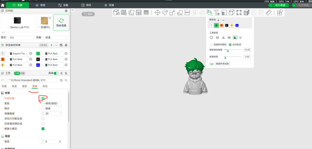Open the Bambu Lab P1S printer dropdown
This screenshot has width=312, height=149.
click(18, 27)
